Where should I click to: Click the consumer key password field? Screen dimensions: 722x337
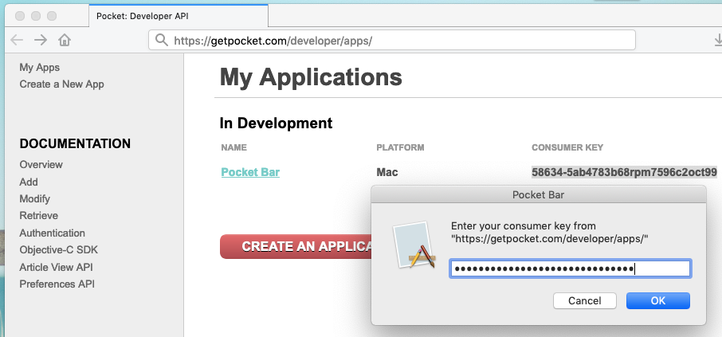coord(571,268)
